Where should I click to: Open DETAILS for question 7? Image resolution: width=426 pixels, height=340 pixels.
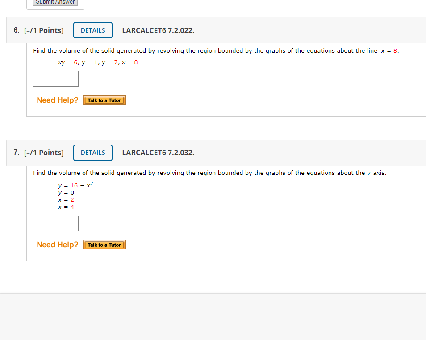coord(92,153)
